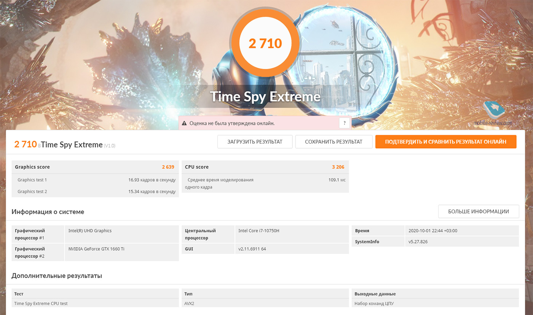Click 'Среднее время моделирования одного кадра' label
Image resolution: width=533 pixels, height=315 pixels.
click(219, 184)
